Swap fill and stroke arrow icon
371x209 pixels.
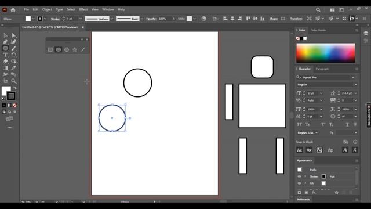[15, 88]
